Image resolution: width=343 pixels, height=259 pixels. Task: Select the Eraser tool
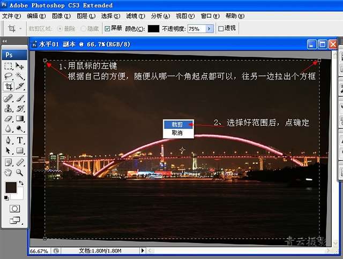point(9,119)
